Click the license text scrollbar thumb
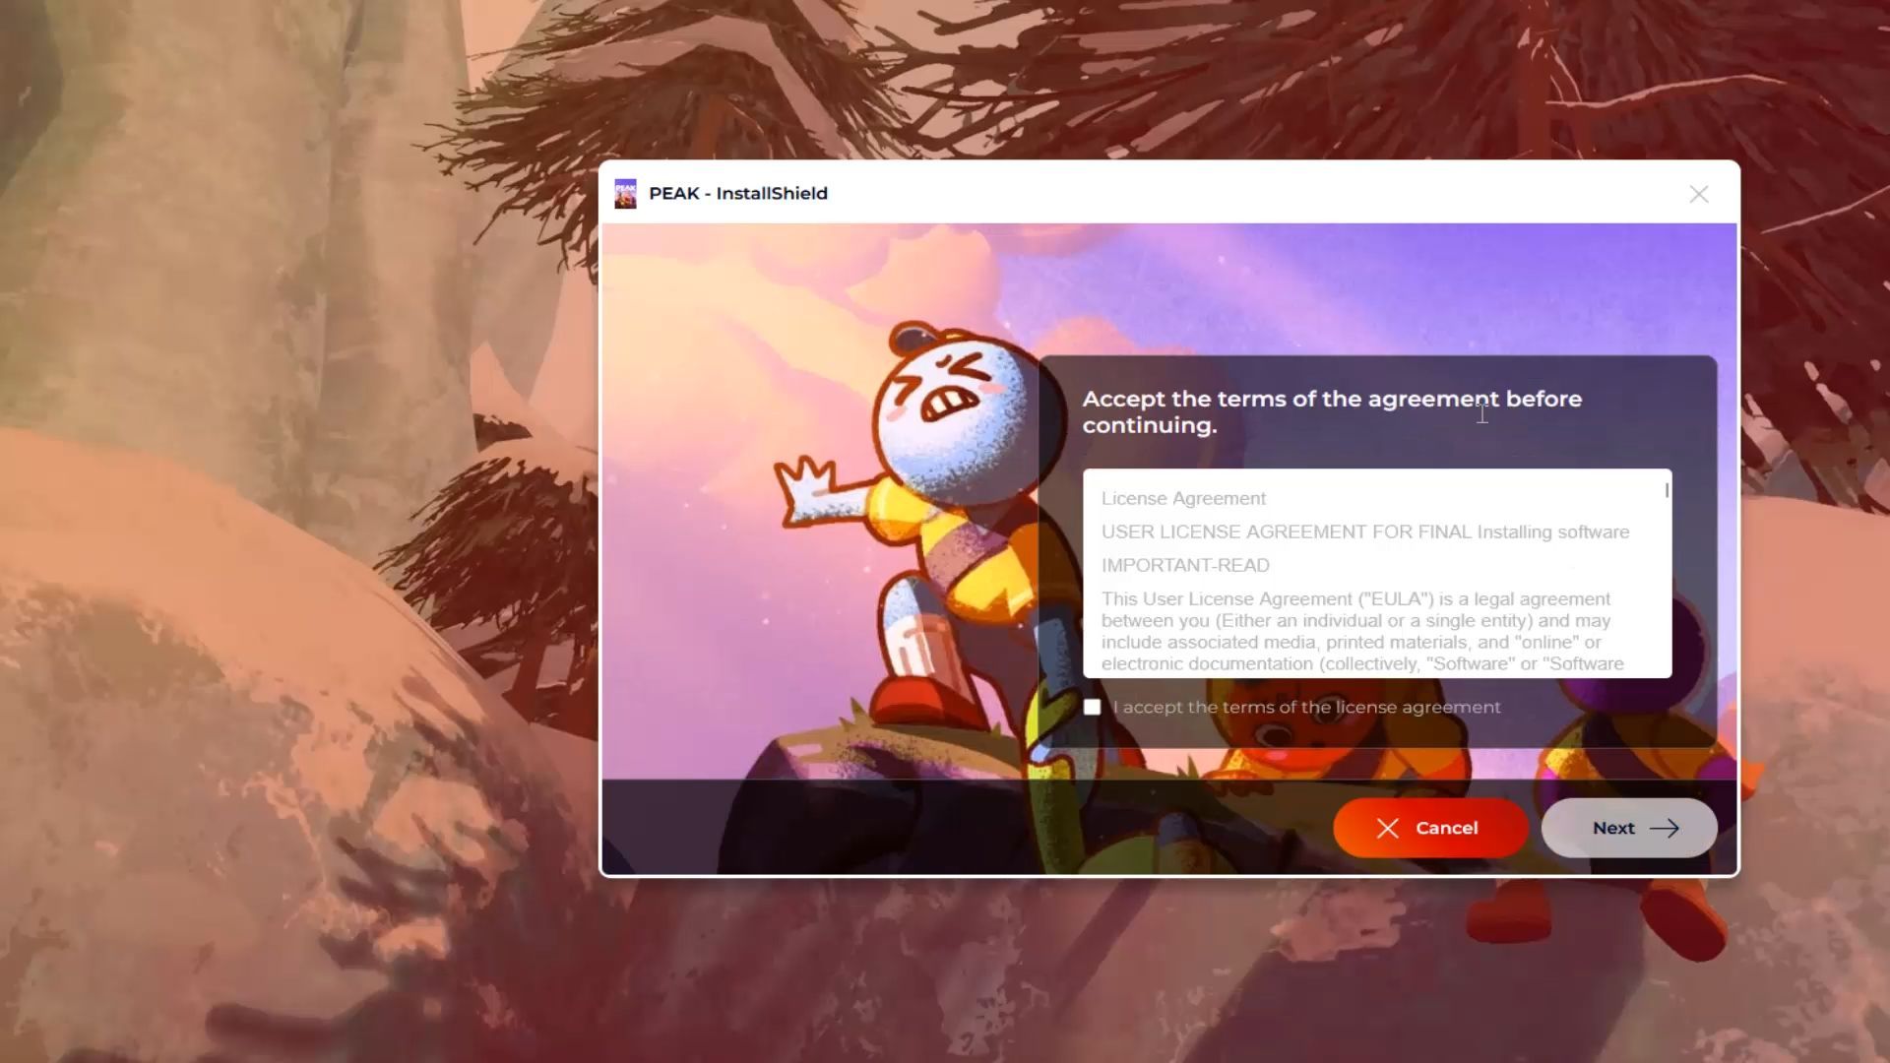The height and width of the screenshot is (1063, 1890). (1667, 490)
